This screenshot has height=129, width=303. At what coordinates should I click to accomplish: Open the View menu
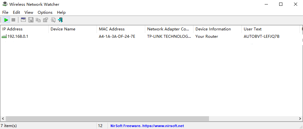tap(29, 12)
